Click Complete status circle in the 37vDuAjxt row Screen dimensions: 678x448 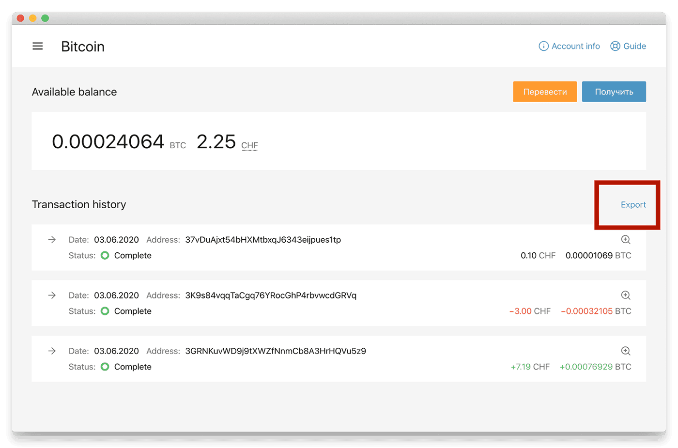point(105,255)
